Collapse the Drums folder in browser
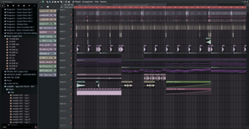Screen dimensions: 249x129 pos(7,90)
